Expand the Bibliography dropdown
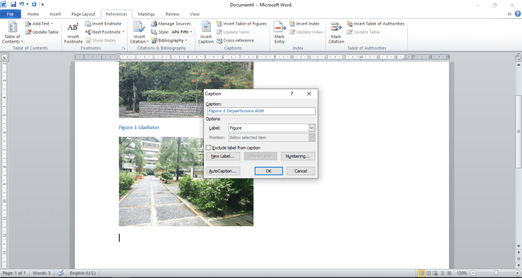This screenshot has height=278, width=522. click(170, 41)
